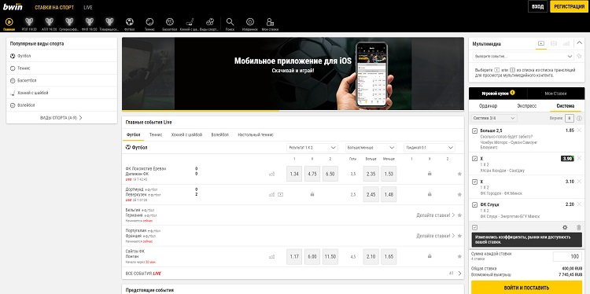
Task: Switch to LIVE menu
Action: click(88, 7)
